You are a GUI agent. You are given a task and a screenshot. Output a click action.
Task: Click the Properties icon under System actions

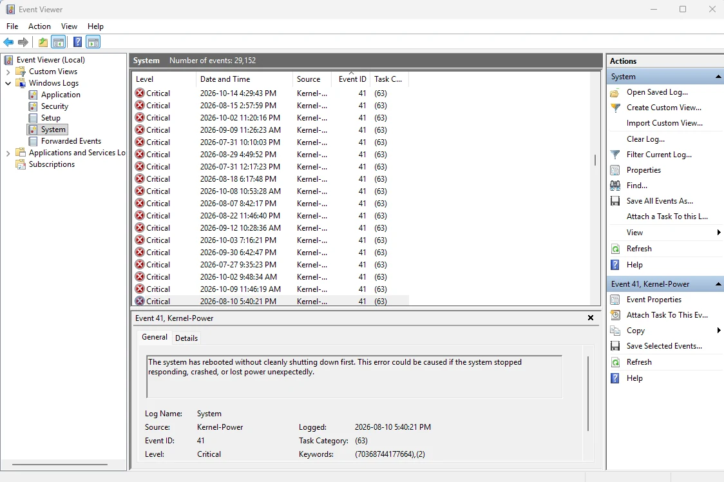pos(615,170)
